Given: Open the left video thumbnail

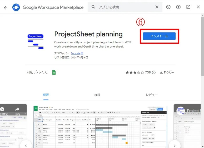Looking at the screenshot, I should tap(13, 126).
